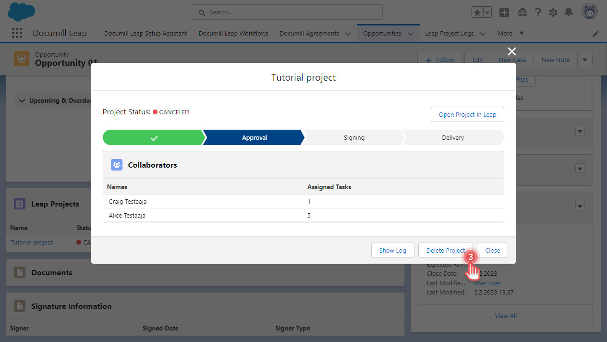Click inside the Search field
Image resolution: width=607 pixels, height=342 pixels.
(x=286, y=12)
